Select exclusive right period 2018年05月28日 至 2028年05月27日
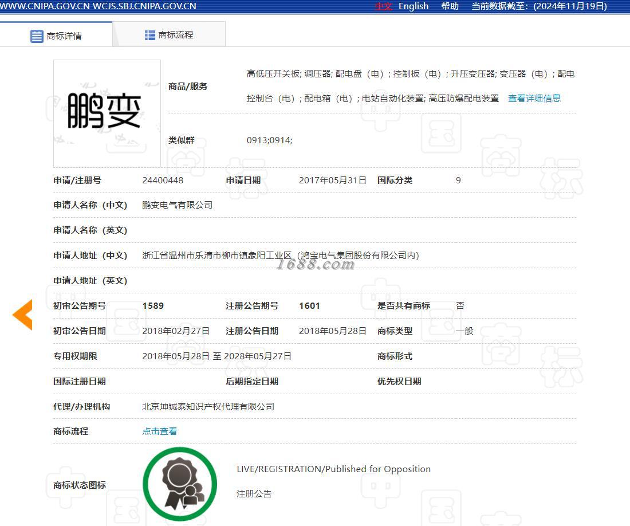630x526 pixels. [x=217, y=356]
